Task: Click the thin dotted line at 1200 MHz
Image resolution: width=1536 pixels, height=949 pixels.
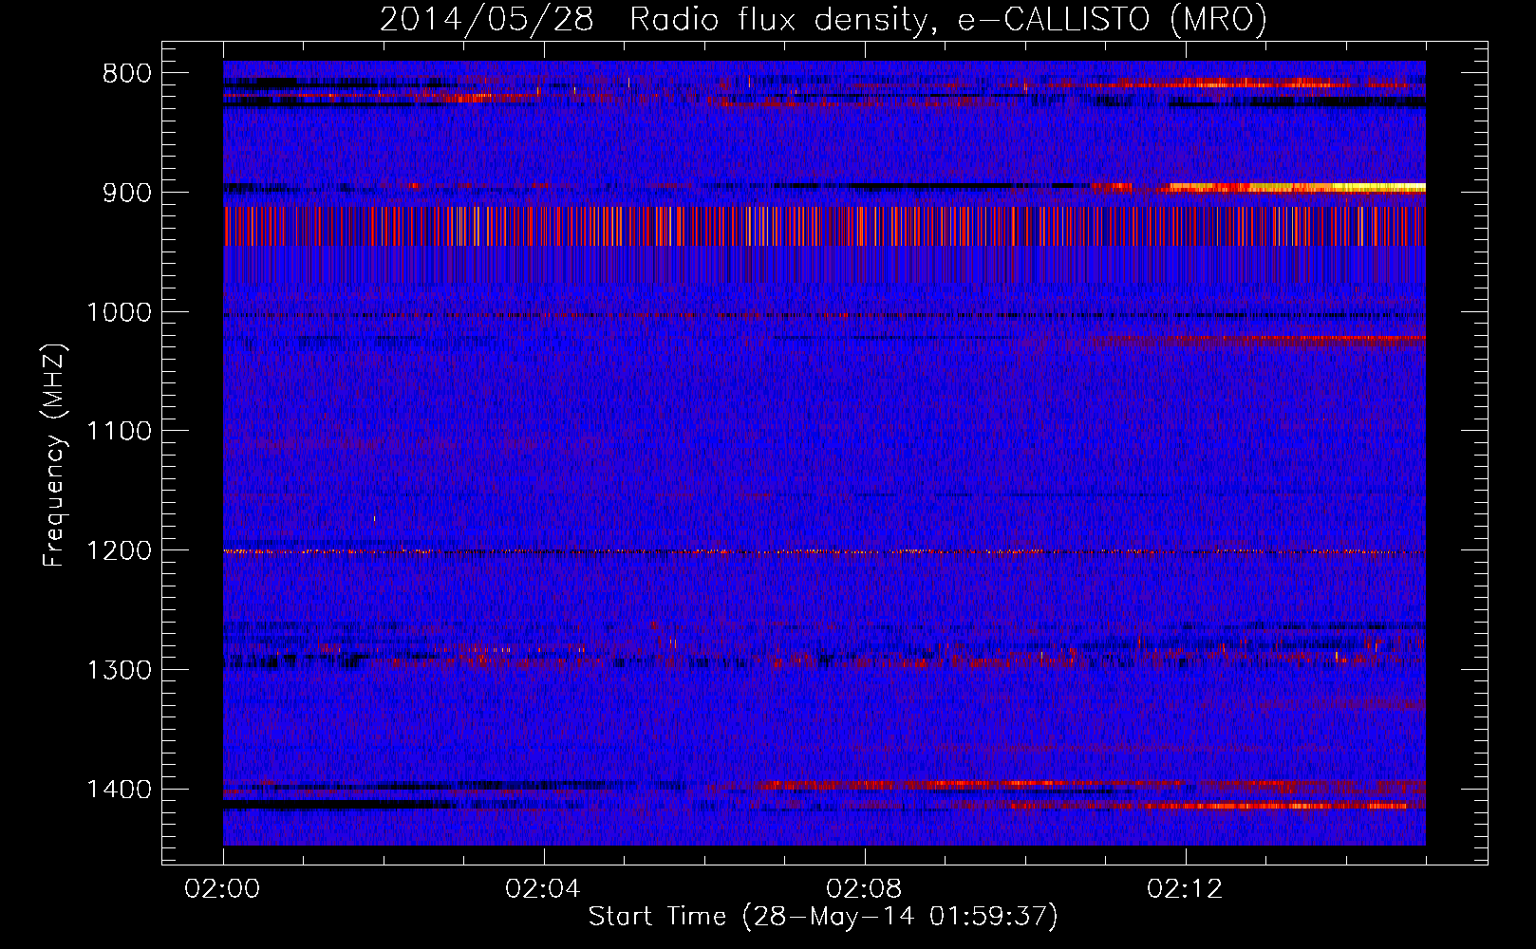Action: (824, 551)
